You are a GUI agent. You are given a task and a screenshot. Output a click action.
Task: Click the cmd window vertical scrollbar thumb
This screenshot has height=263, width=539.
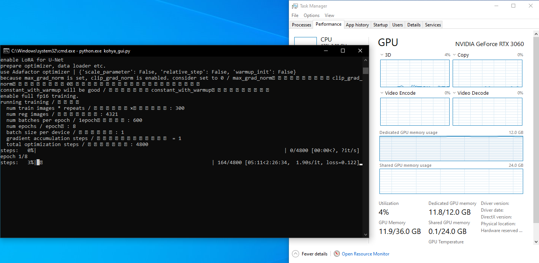tap(365, 71)
